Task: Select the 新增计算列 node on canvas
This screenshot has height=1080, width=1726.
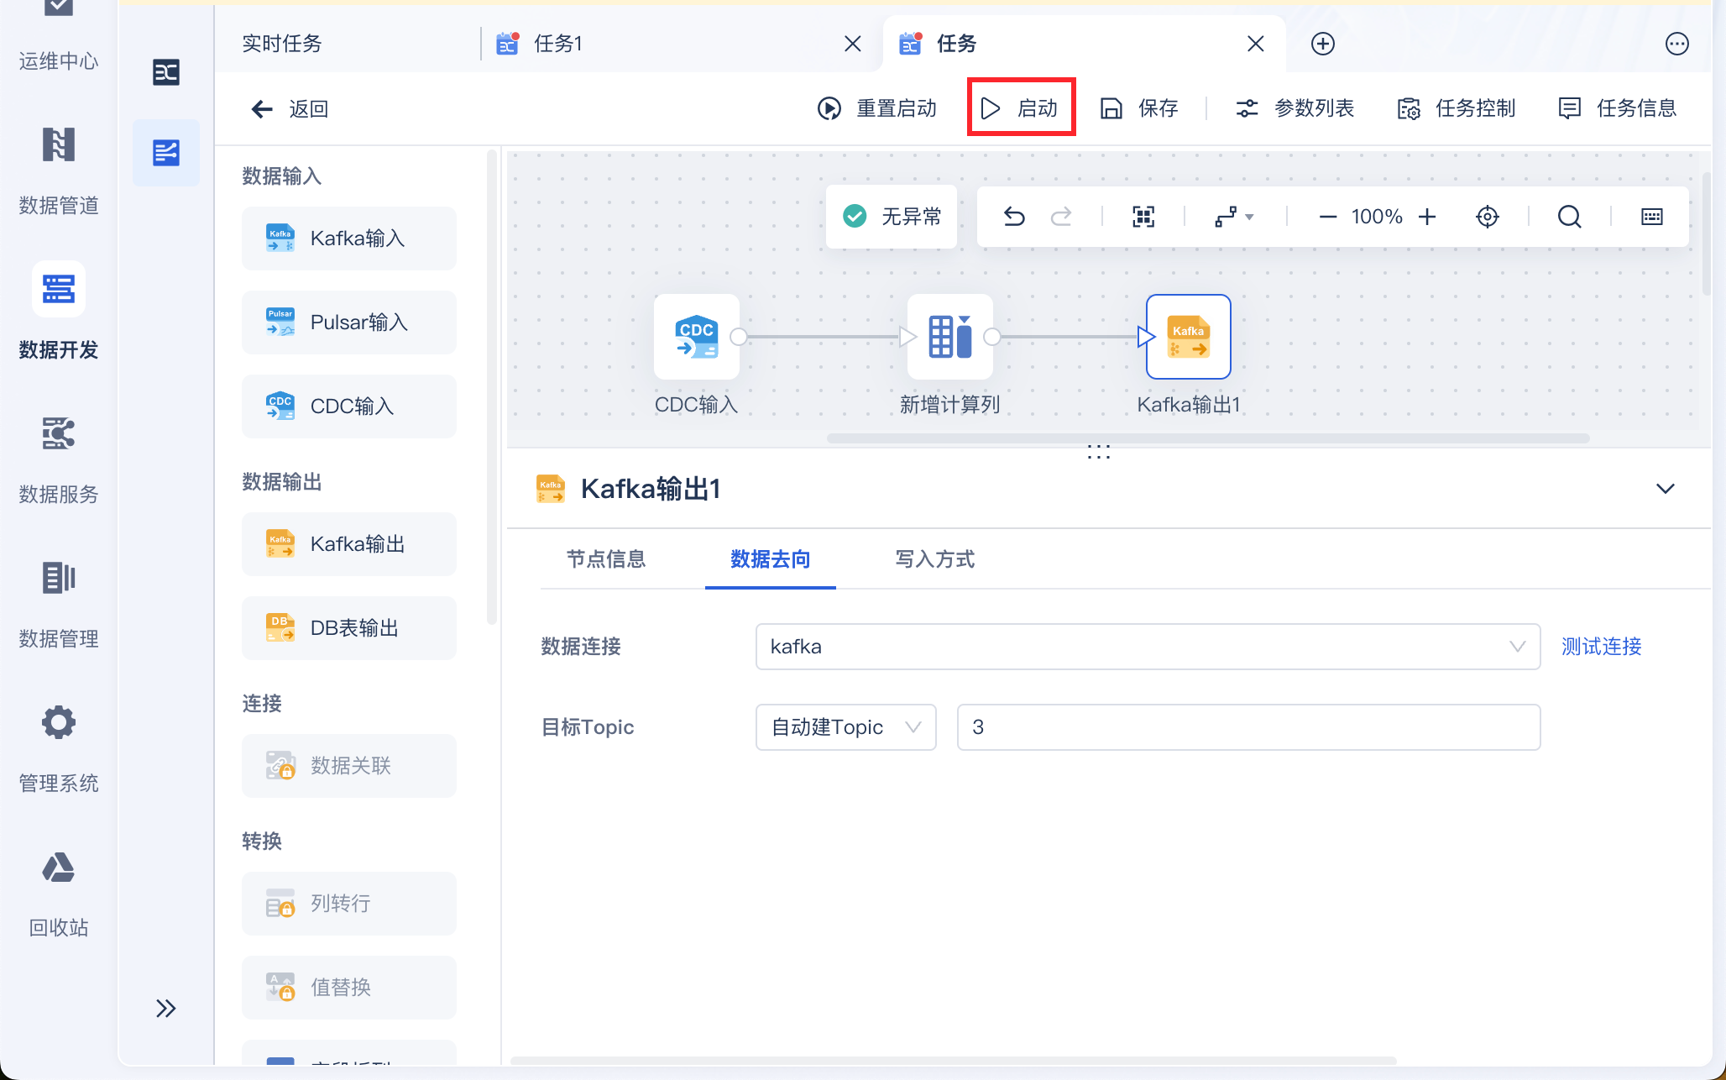Action: pyautogui.click(x=949, y=337)
